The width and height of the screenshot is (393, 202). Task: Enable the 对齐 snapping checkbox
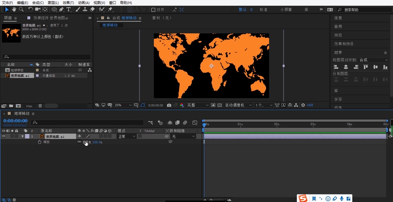154,10
